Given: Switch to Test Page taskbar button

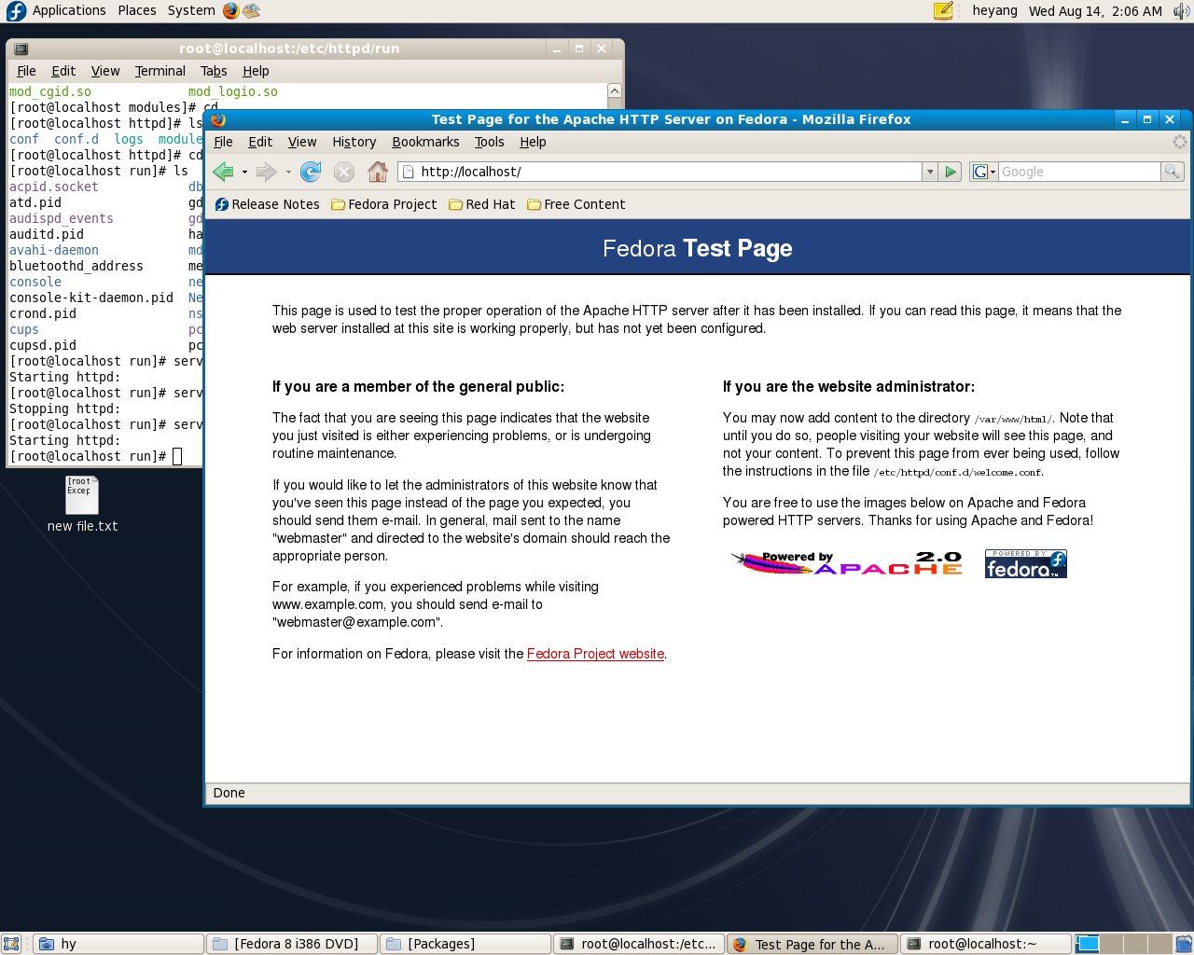Looking at the screenshot, I should point(812,944).
